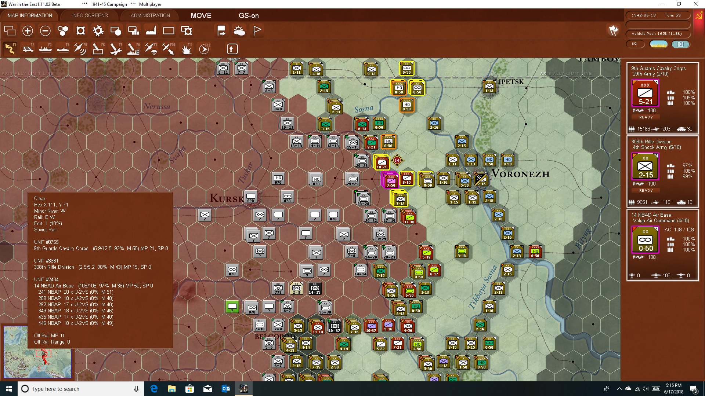The width and height of the screenshot is (705, 396).
Task: Open Microsoft Edge from the taskbar
Action: click(x=154, y=389)
